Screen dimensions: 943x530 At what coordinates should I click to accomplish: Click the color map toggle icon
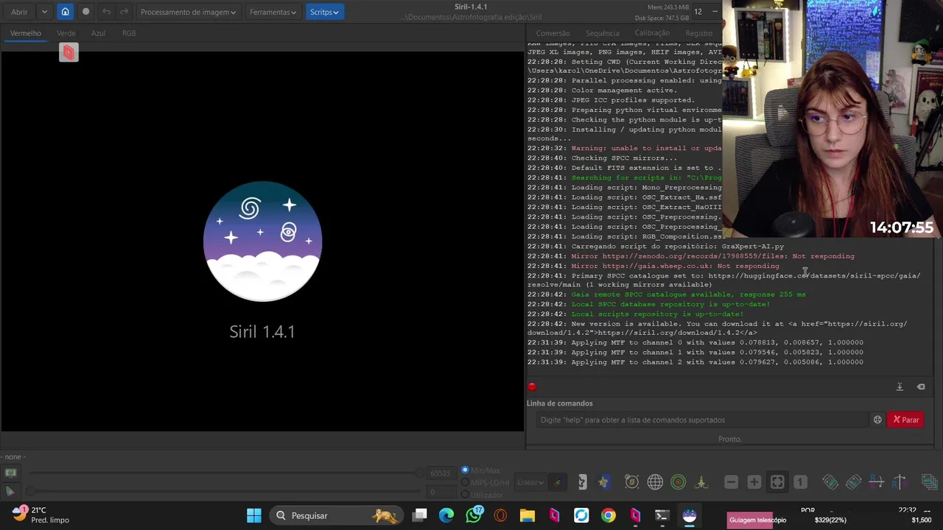tap(558, 482)
